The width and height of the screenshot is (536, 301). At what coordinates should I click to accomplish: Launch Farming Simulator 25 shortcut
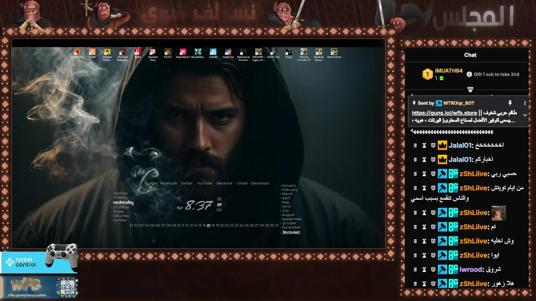click(304, 54)
